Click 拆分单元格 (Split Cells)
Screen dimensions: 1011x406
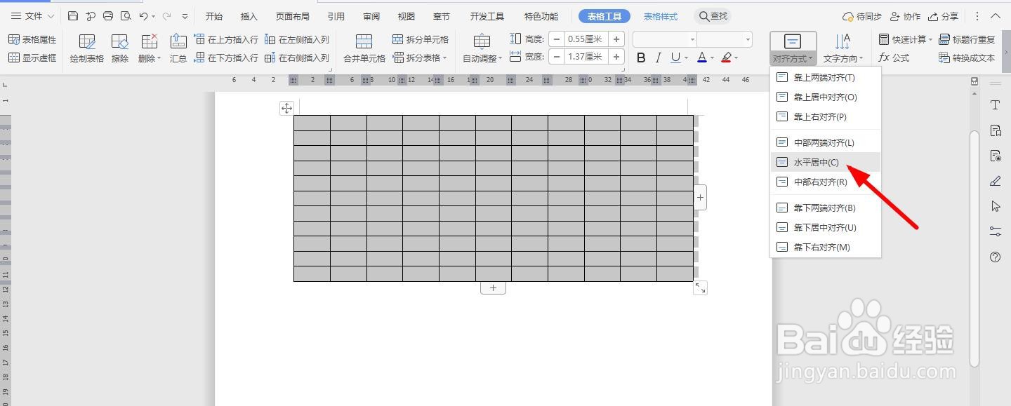coord(421,39)
